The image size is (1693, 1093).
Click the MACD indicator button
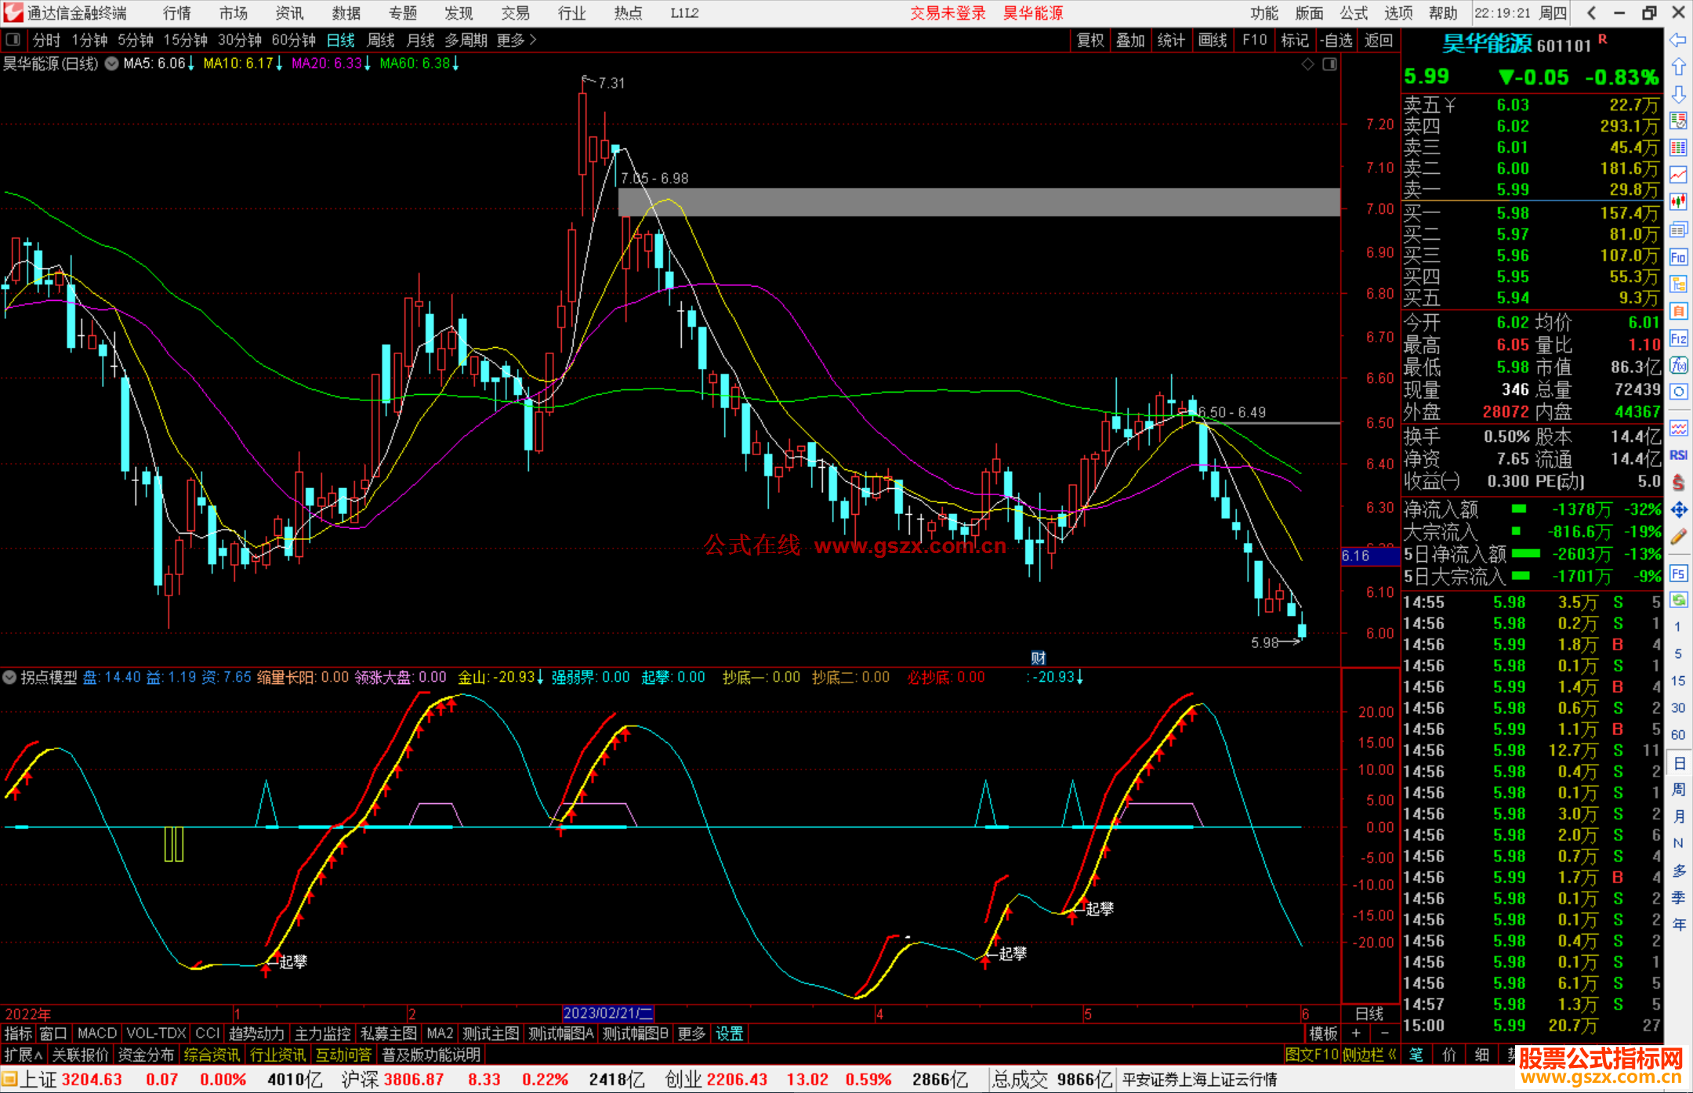tap(97, 1033)
